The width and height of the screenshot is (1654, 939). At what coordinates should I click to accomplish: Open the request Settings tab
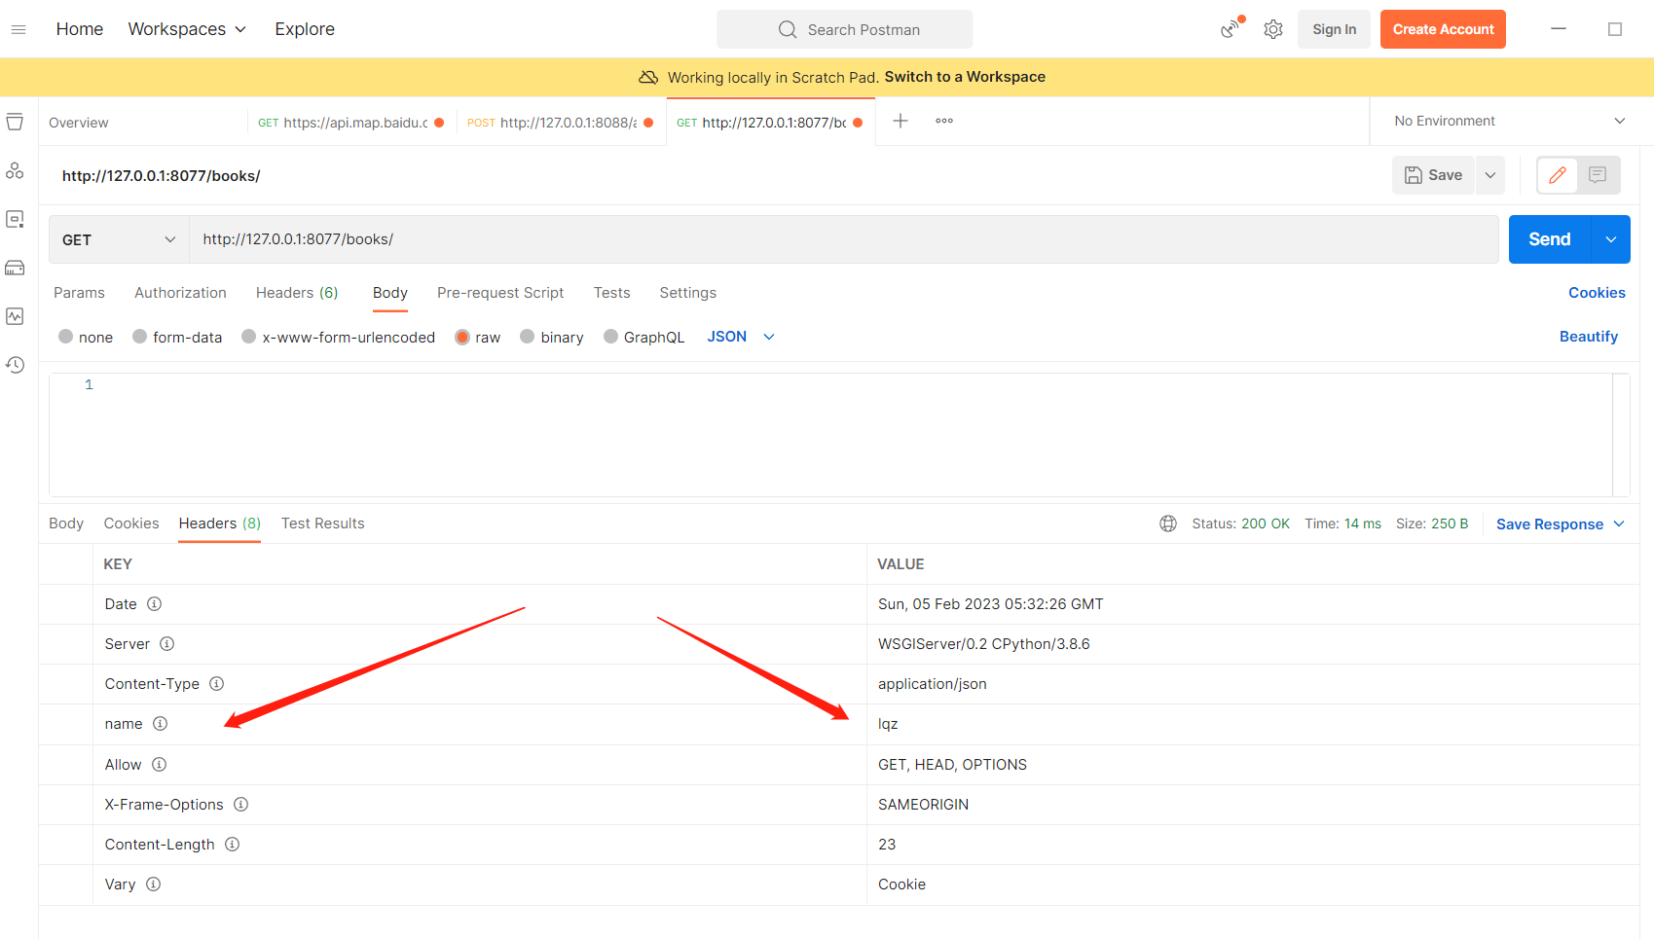[688, 293]
